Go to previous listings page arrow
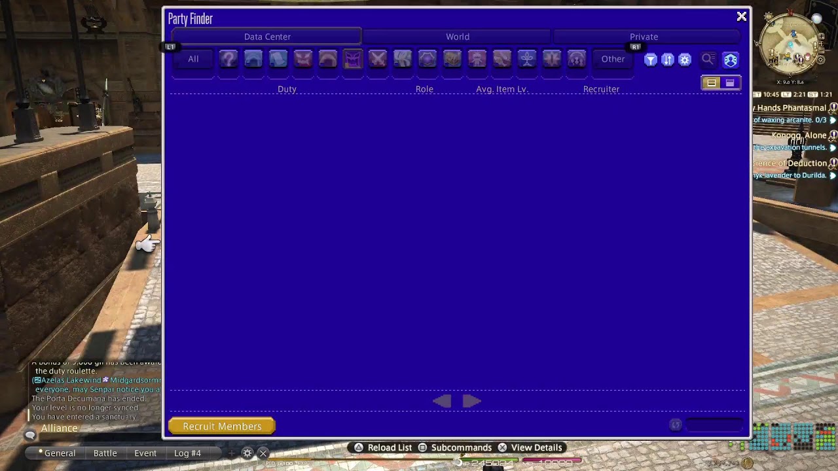Image resolution: width=838 pixels, height=471 pixels. coord(442,401)
